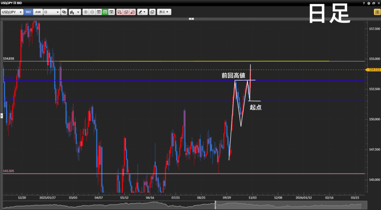
Task: Switch price display to ASK
Action: 38,12
